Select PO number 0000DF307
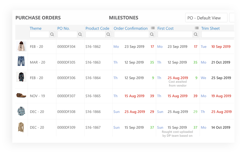This screenshot has height=154, width=246. coord(66,96)
